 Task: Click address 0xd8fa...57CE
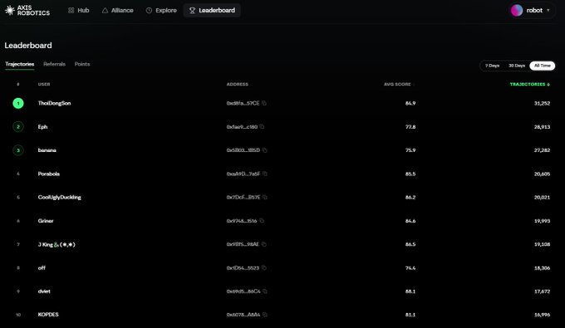[243, 103]
